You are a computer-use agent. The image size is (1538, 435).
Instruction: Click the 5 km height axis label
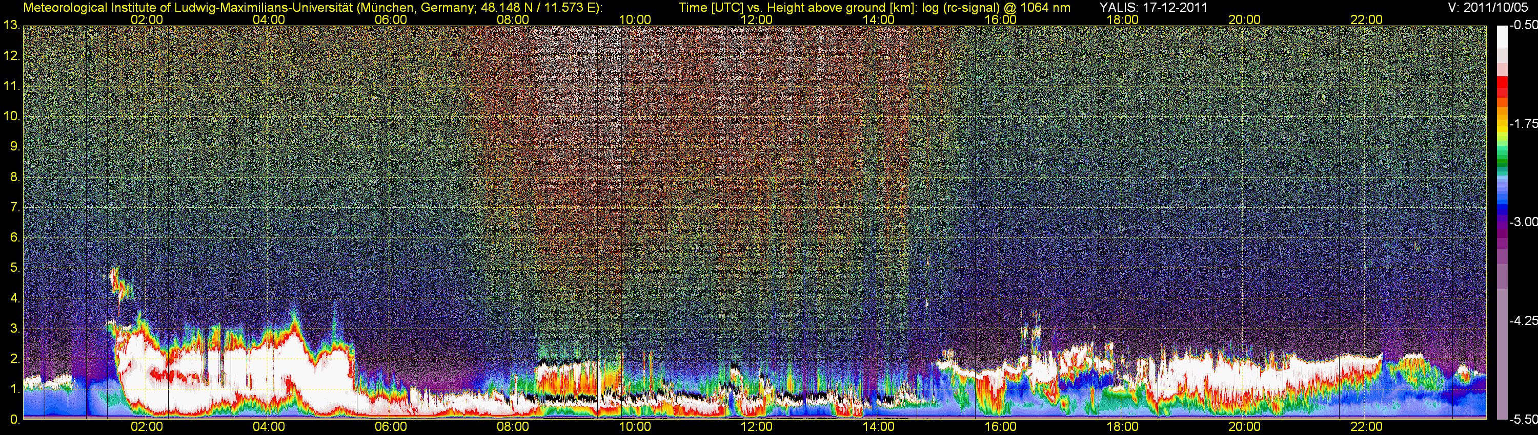point(15,268)
